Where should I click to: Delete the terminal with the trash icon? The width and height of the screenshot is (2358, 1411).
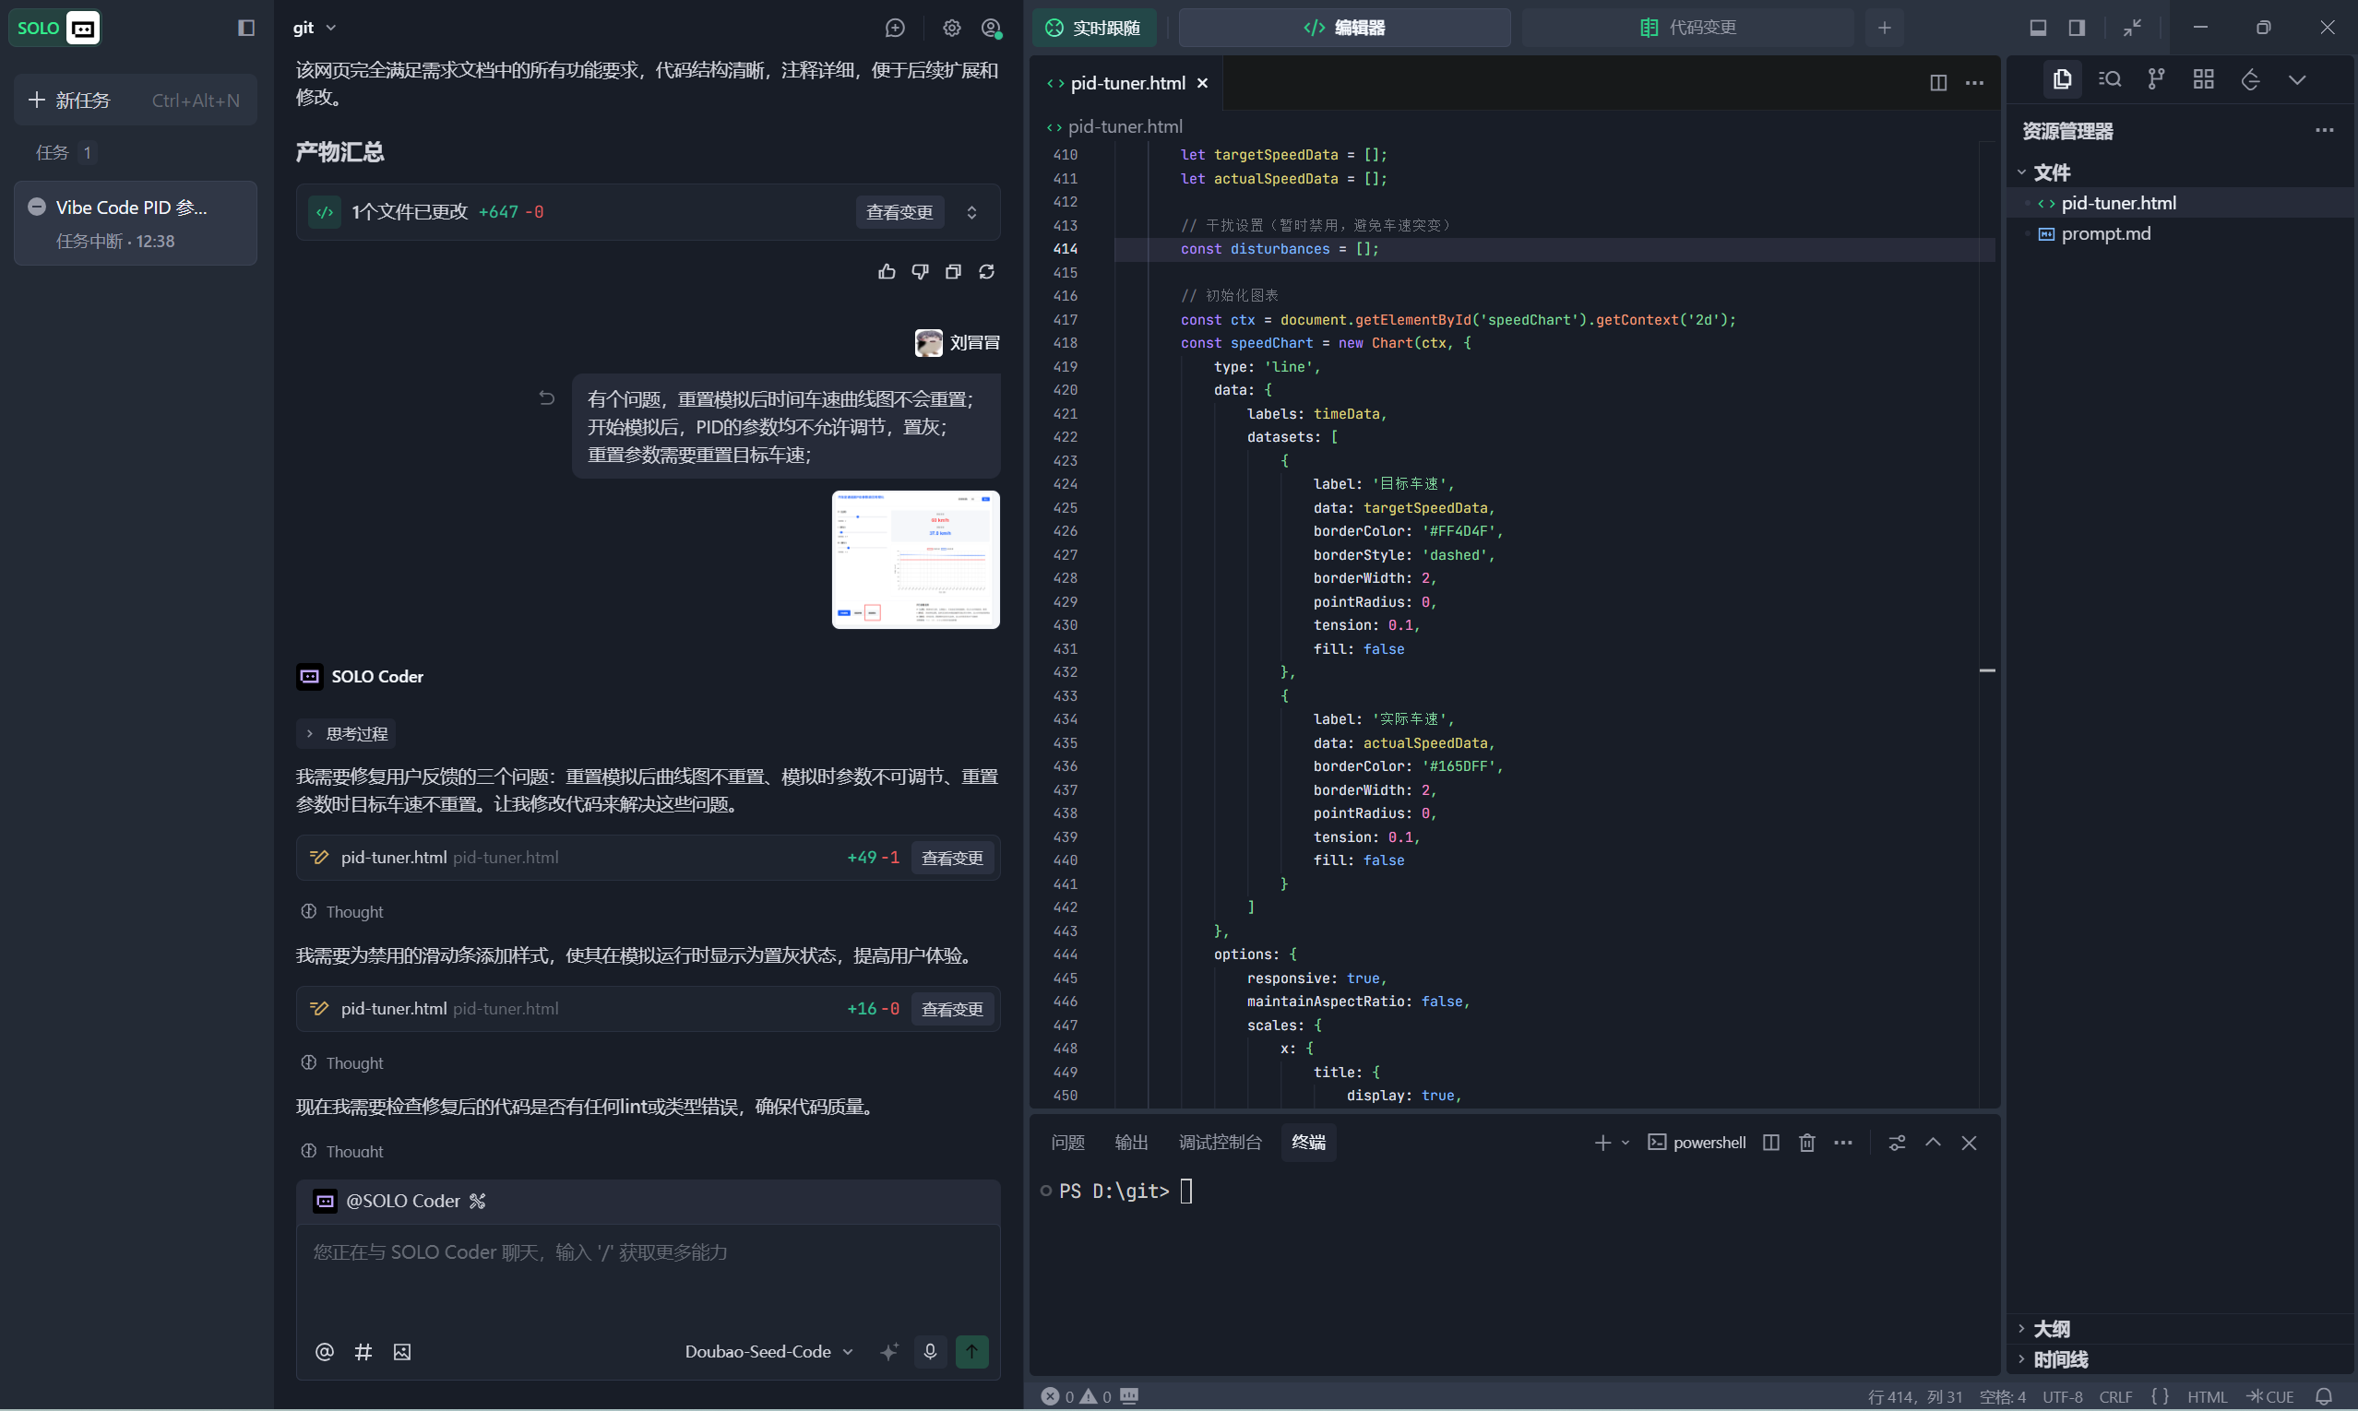click(x=1806, y=1142)
